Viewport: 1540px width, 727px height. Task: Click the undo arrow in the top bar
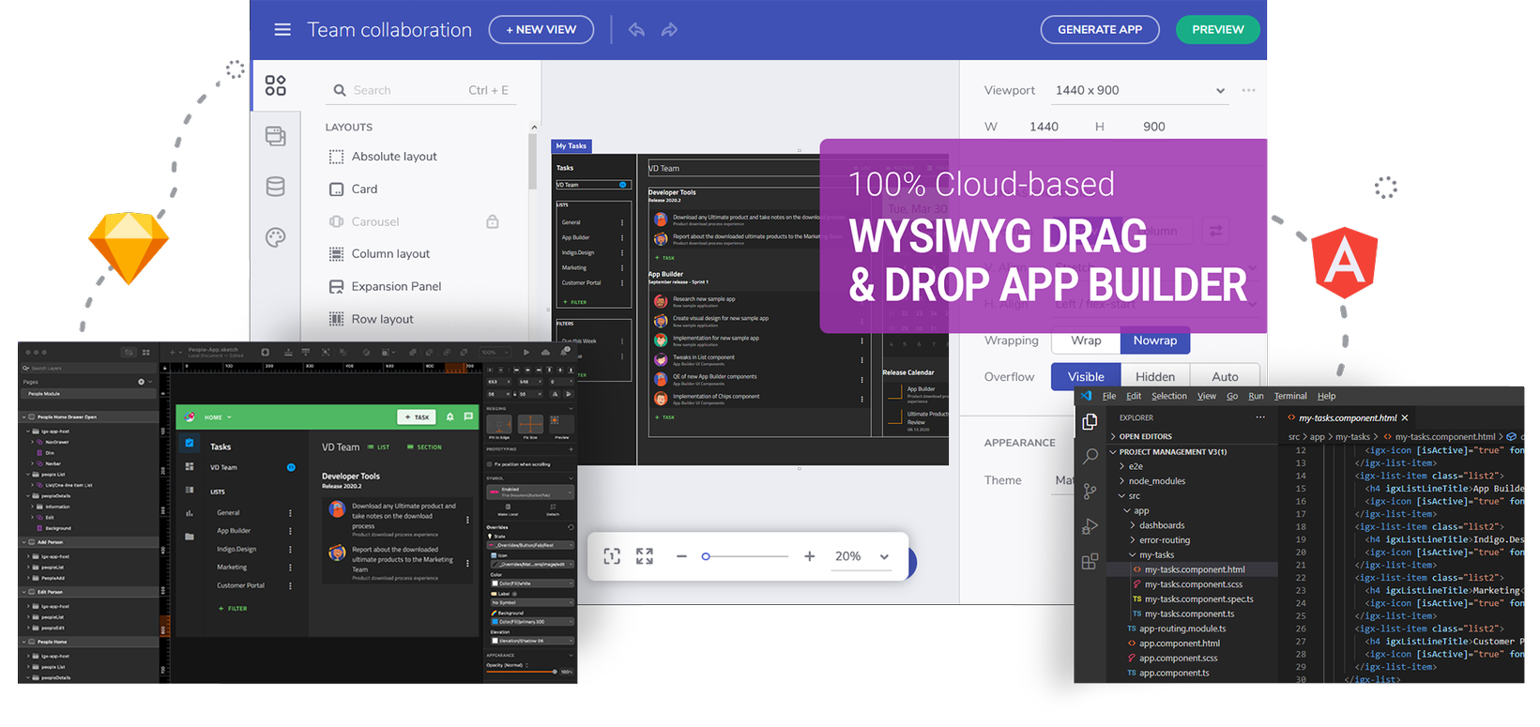coord(636,30)
